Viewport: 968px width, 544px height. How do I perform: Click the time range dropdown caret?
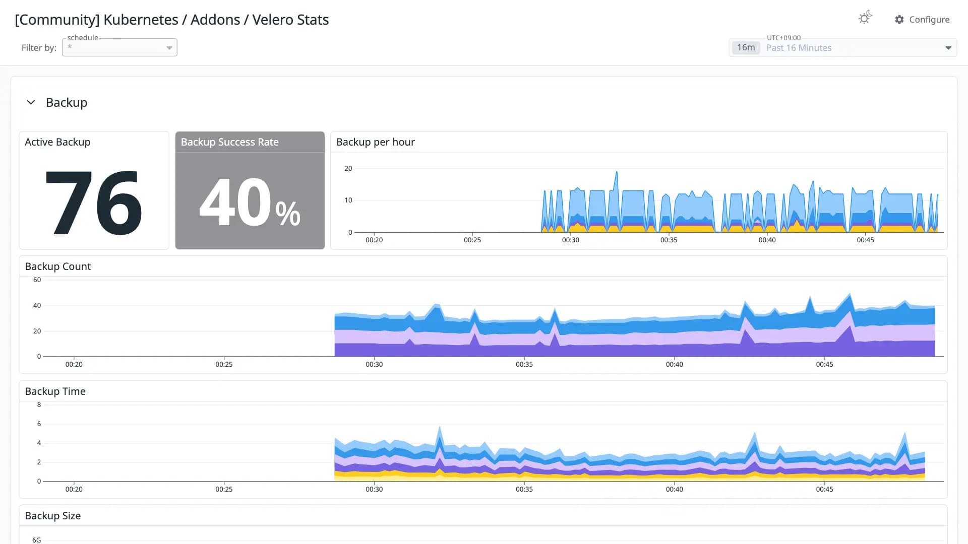pos(948,48)
